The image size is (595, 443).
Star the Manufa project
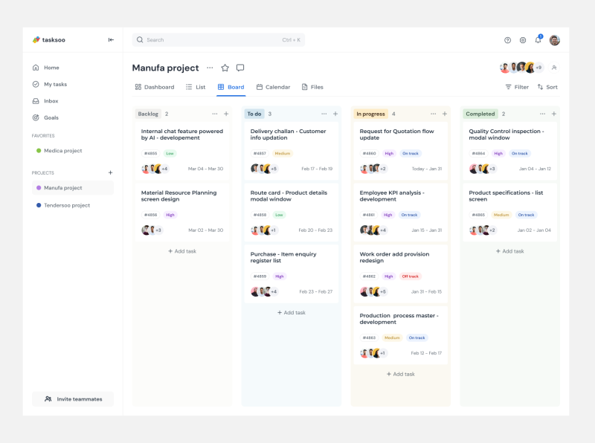click(x=224, y=68)
